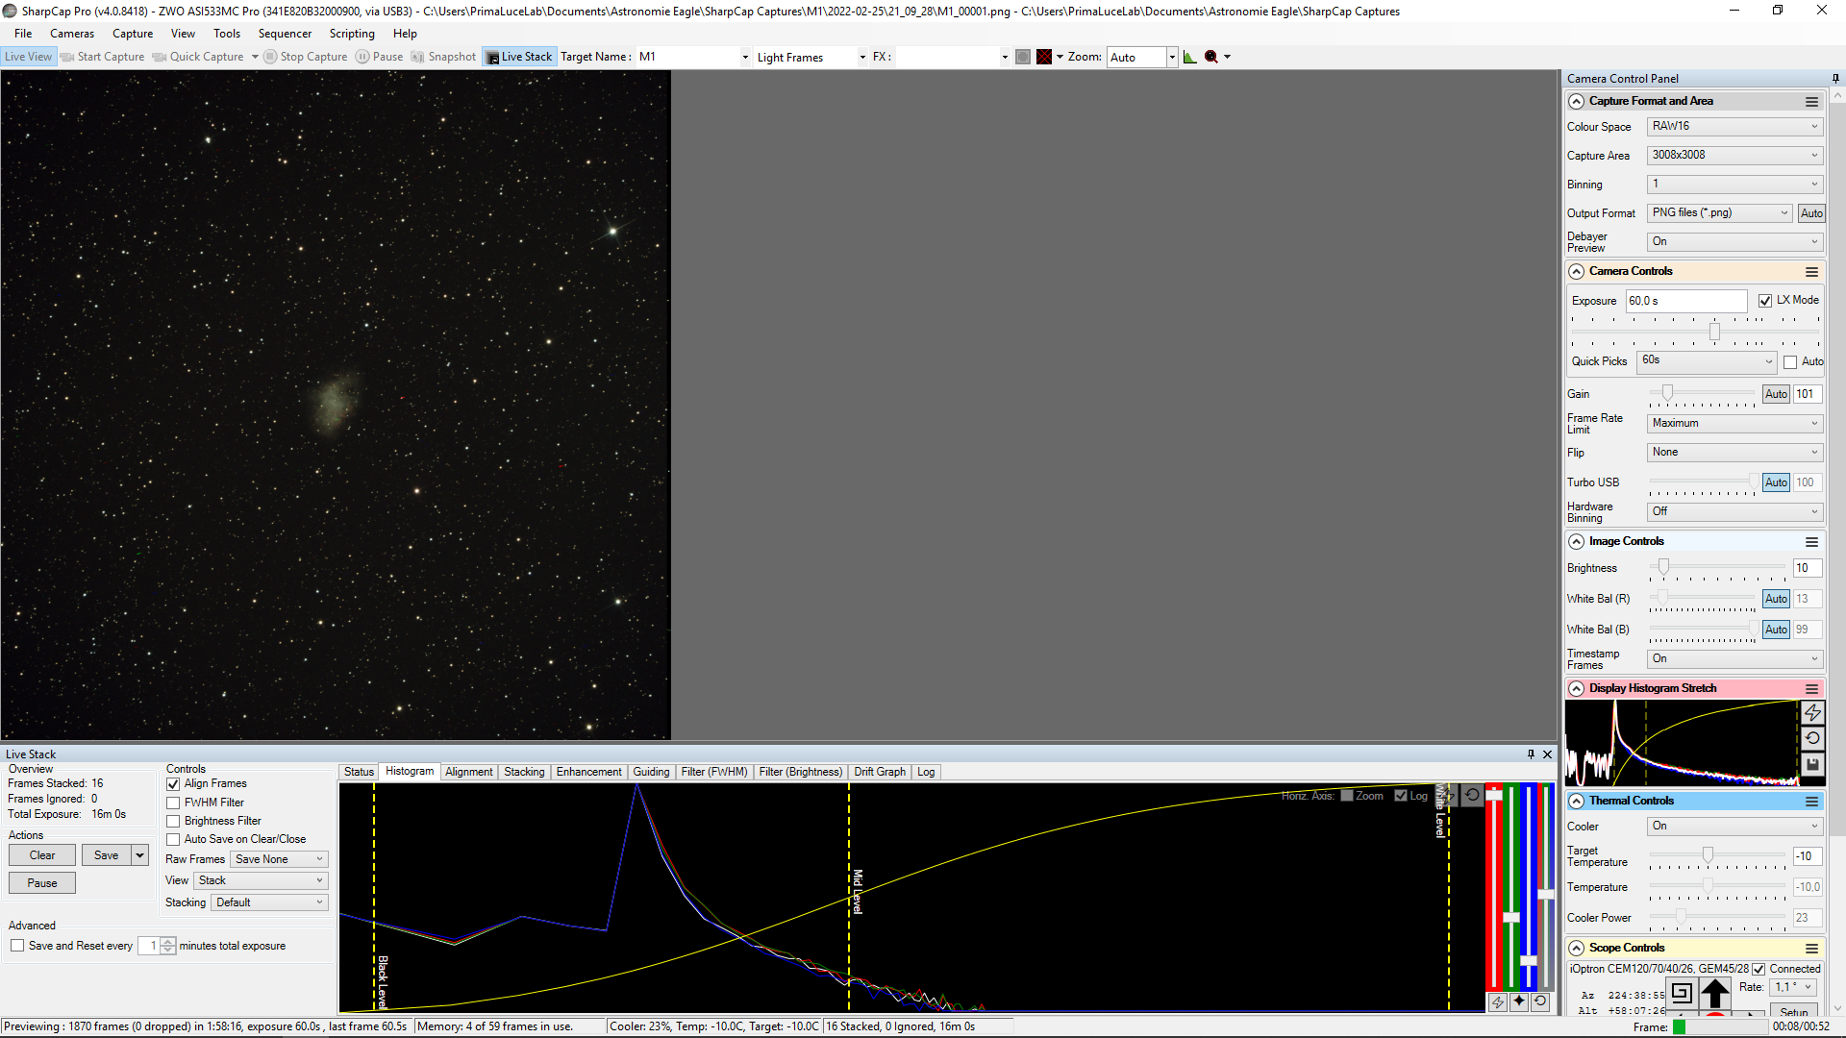
Task: Enable Auto Save on Clear/Close
Action: (173, 839)
